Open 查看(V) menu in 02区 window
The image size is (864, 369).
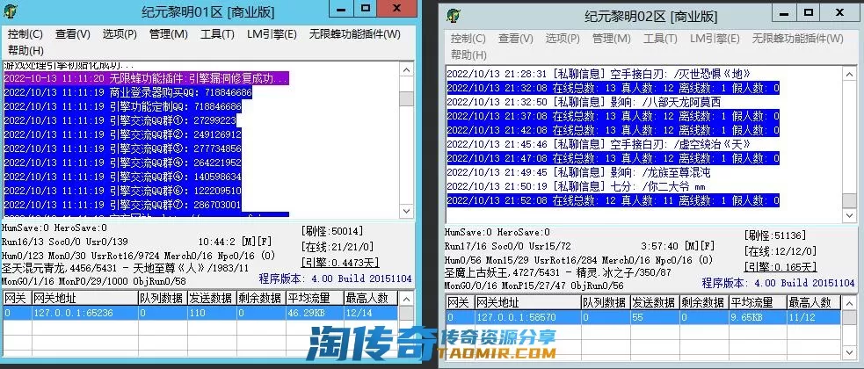pyautogui.click(x=516, y=39)
